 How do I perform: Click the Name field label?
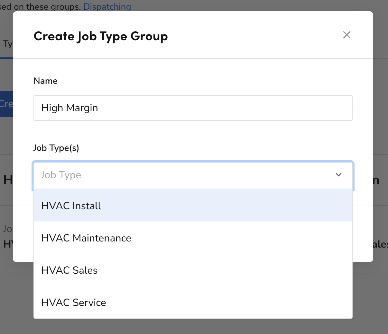45,81
